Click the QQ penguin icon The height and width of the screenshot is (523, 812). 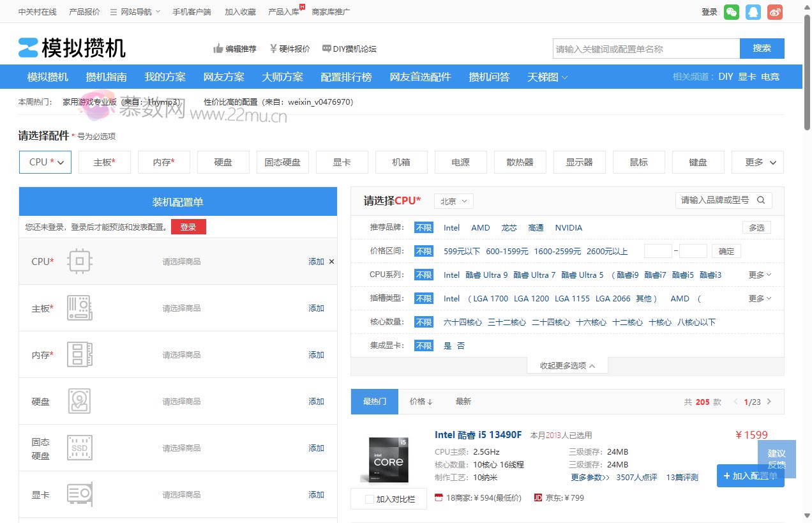click(x=753, y=12)
